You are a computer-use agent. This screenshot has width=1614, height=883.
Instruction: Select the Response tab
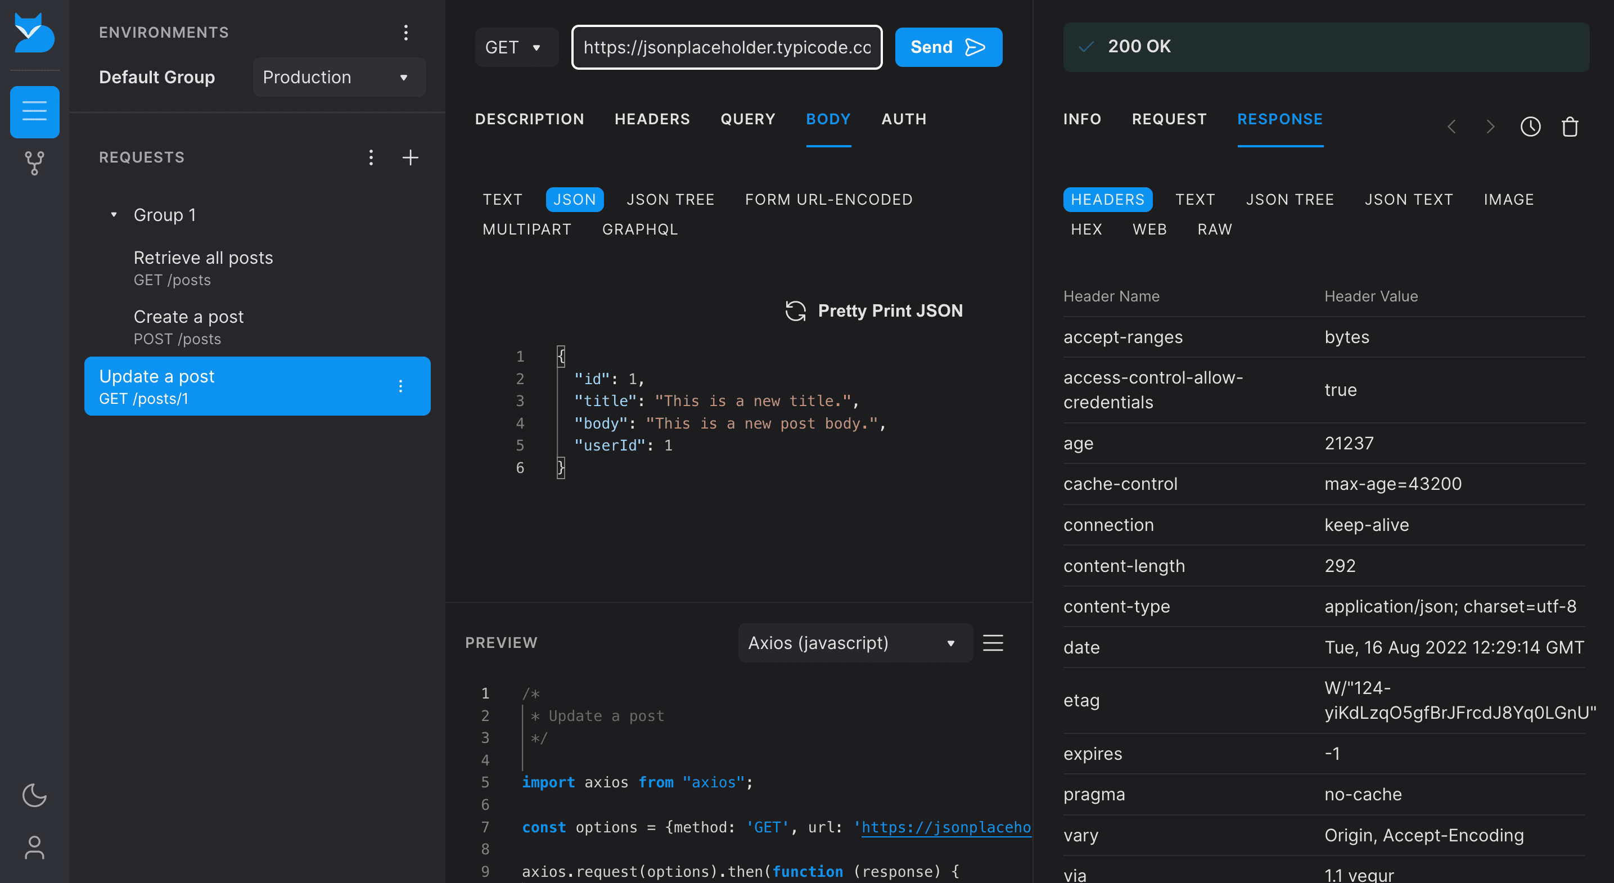[x=1279, y=119]
